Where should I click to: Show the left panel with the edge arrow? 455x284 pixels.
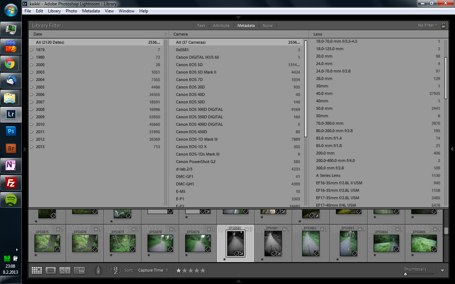[x=25, y=149]
